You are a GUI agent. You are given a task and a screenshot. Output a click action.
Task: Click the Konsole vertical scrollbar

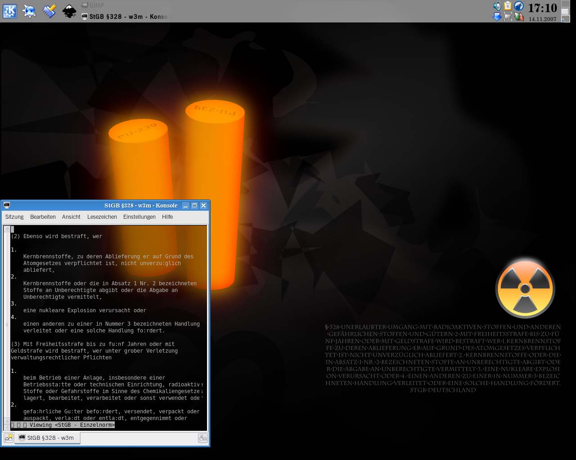[x=7, y=328]
